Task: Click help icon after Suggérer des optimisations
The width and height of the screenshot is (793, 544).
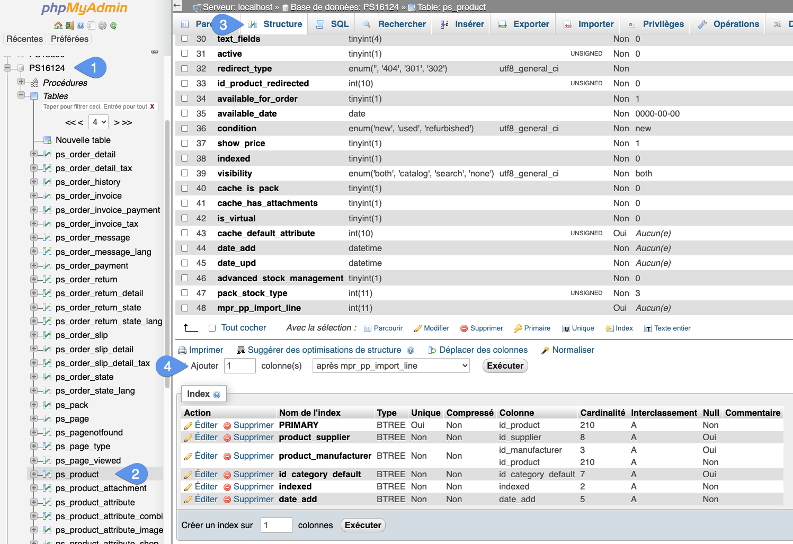Action: coord(411,350)
